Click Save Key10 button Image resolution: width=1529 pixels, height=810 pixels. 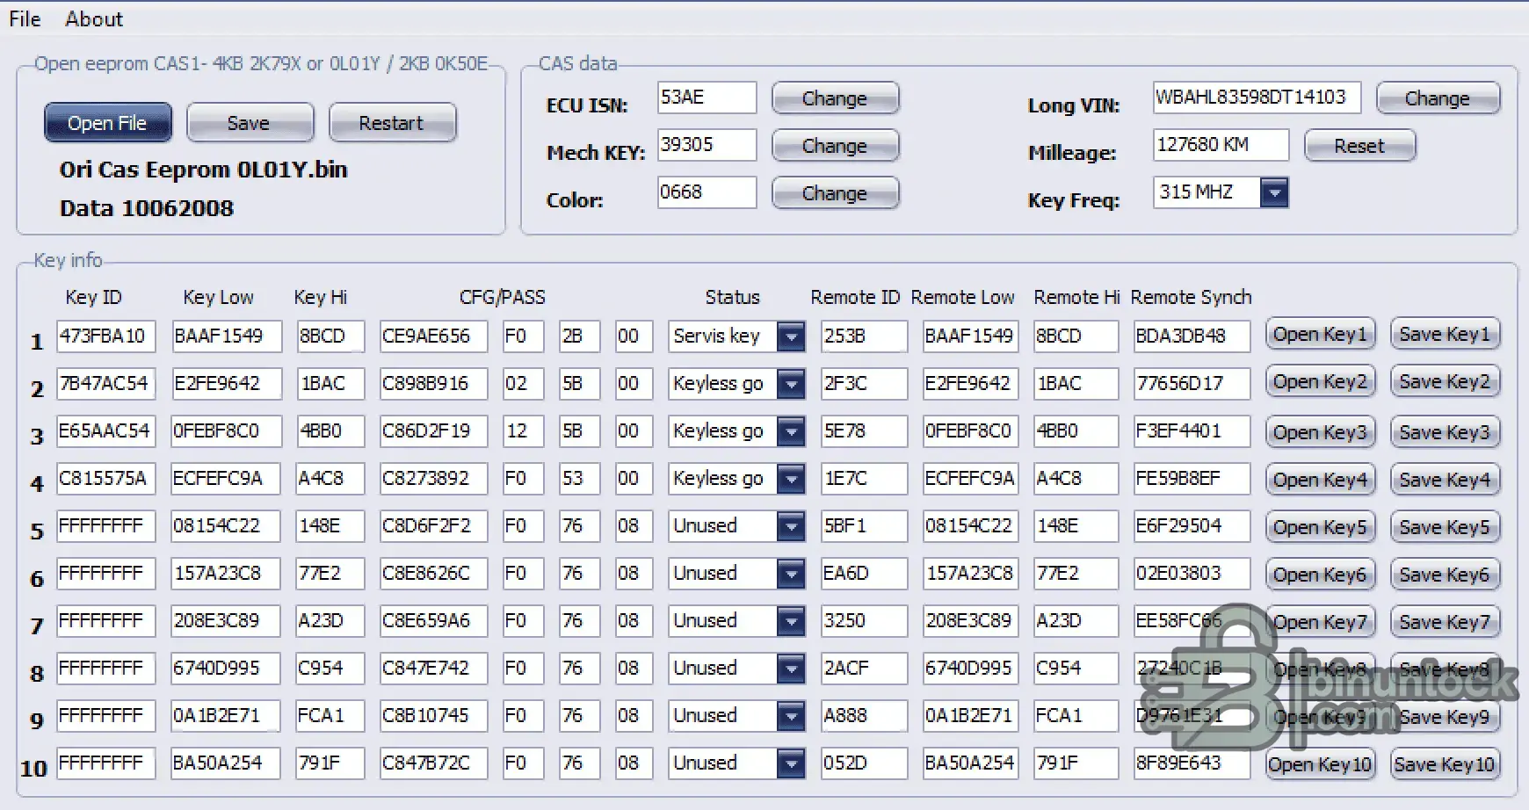(x=1446, y=764)
